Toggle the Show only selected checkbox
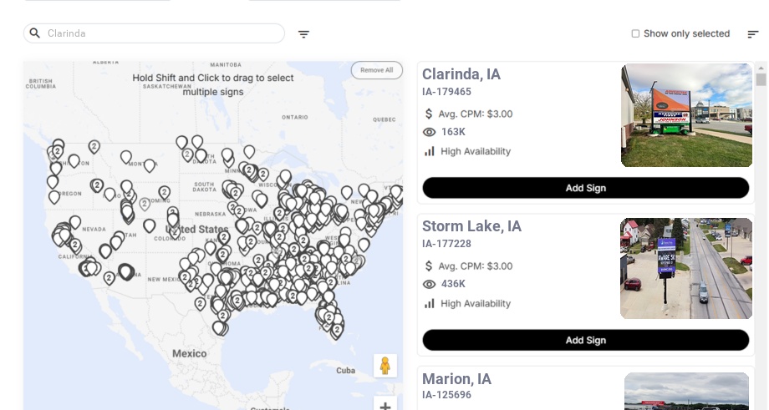 point(635,33)
